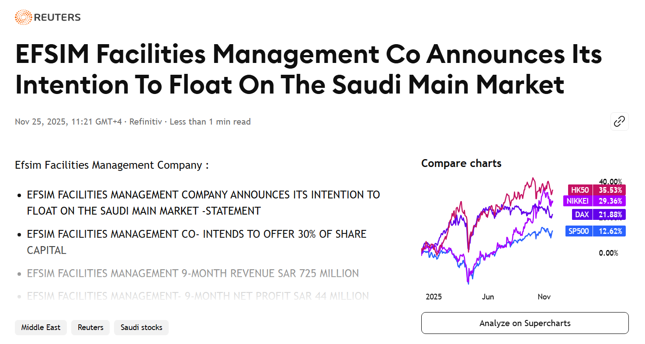The width and height of the screenshot is (645, 344).
Task: Select the NIKKEI legend label
Action: tap(578, 201)
